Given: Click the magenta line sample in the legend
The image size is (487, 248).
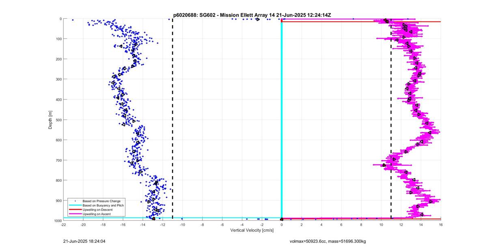Looking at the screenshot, I should [75, 214].
